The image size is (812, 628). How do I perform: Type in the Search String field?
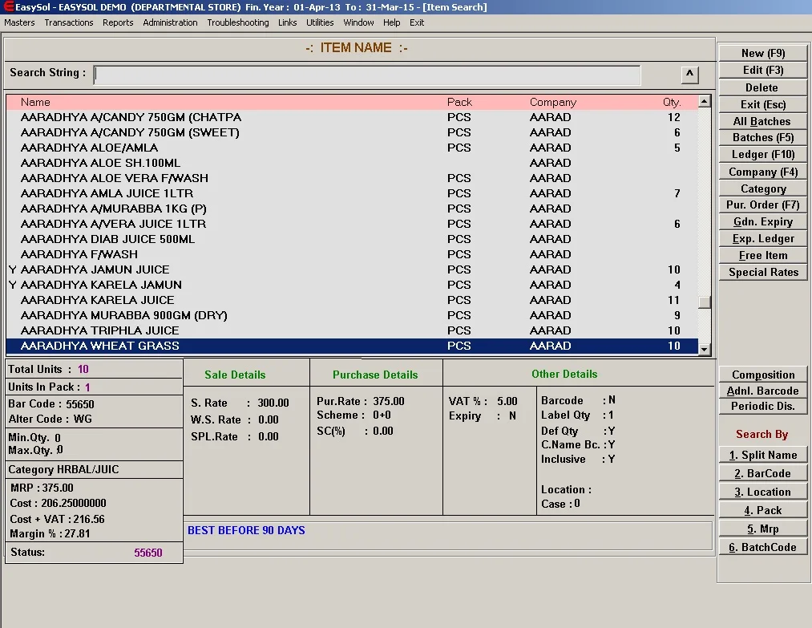(367, 75)
